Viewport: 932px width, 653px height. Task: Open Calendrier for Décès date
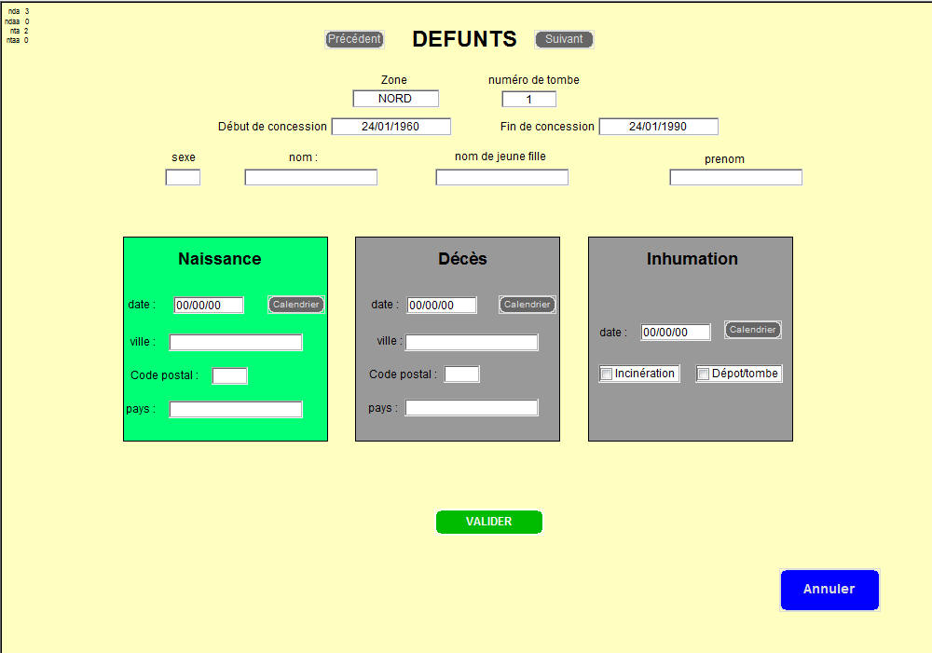pyautogui.click(x=527, y=305)
